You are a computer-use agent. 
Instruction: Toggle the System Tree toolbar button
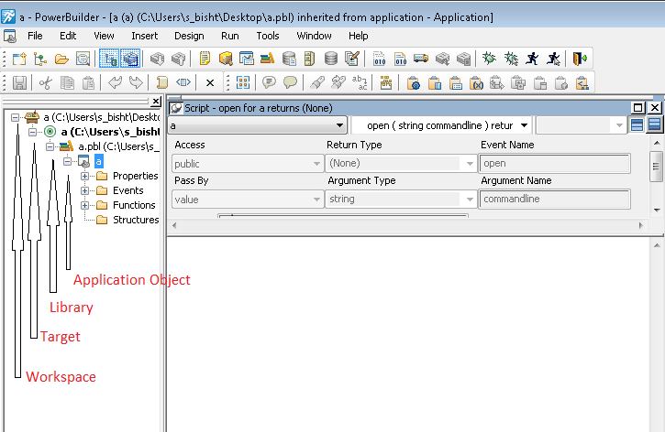[x=109, y=59]
